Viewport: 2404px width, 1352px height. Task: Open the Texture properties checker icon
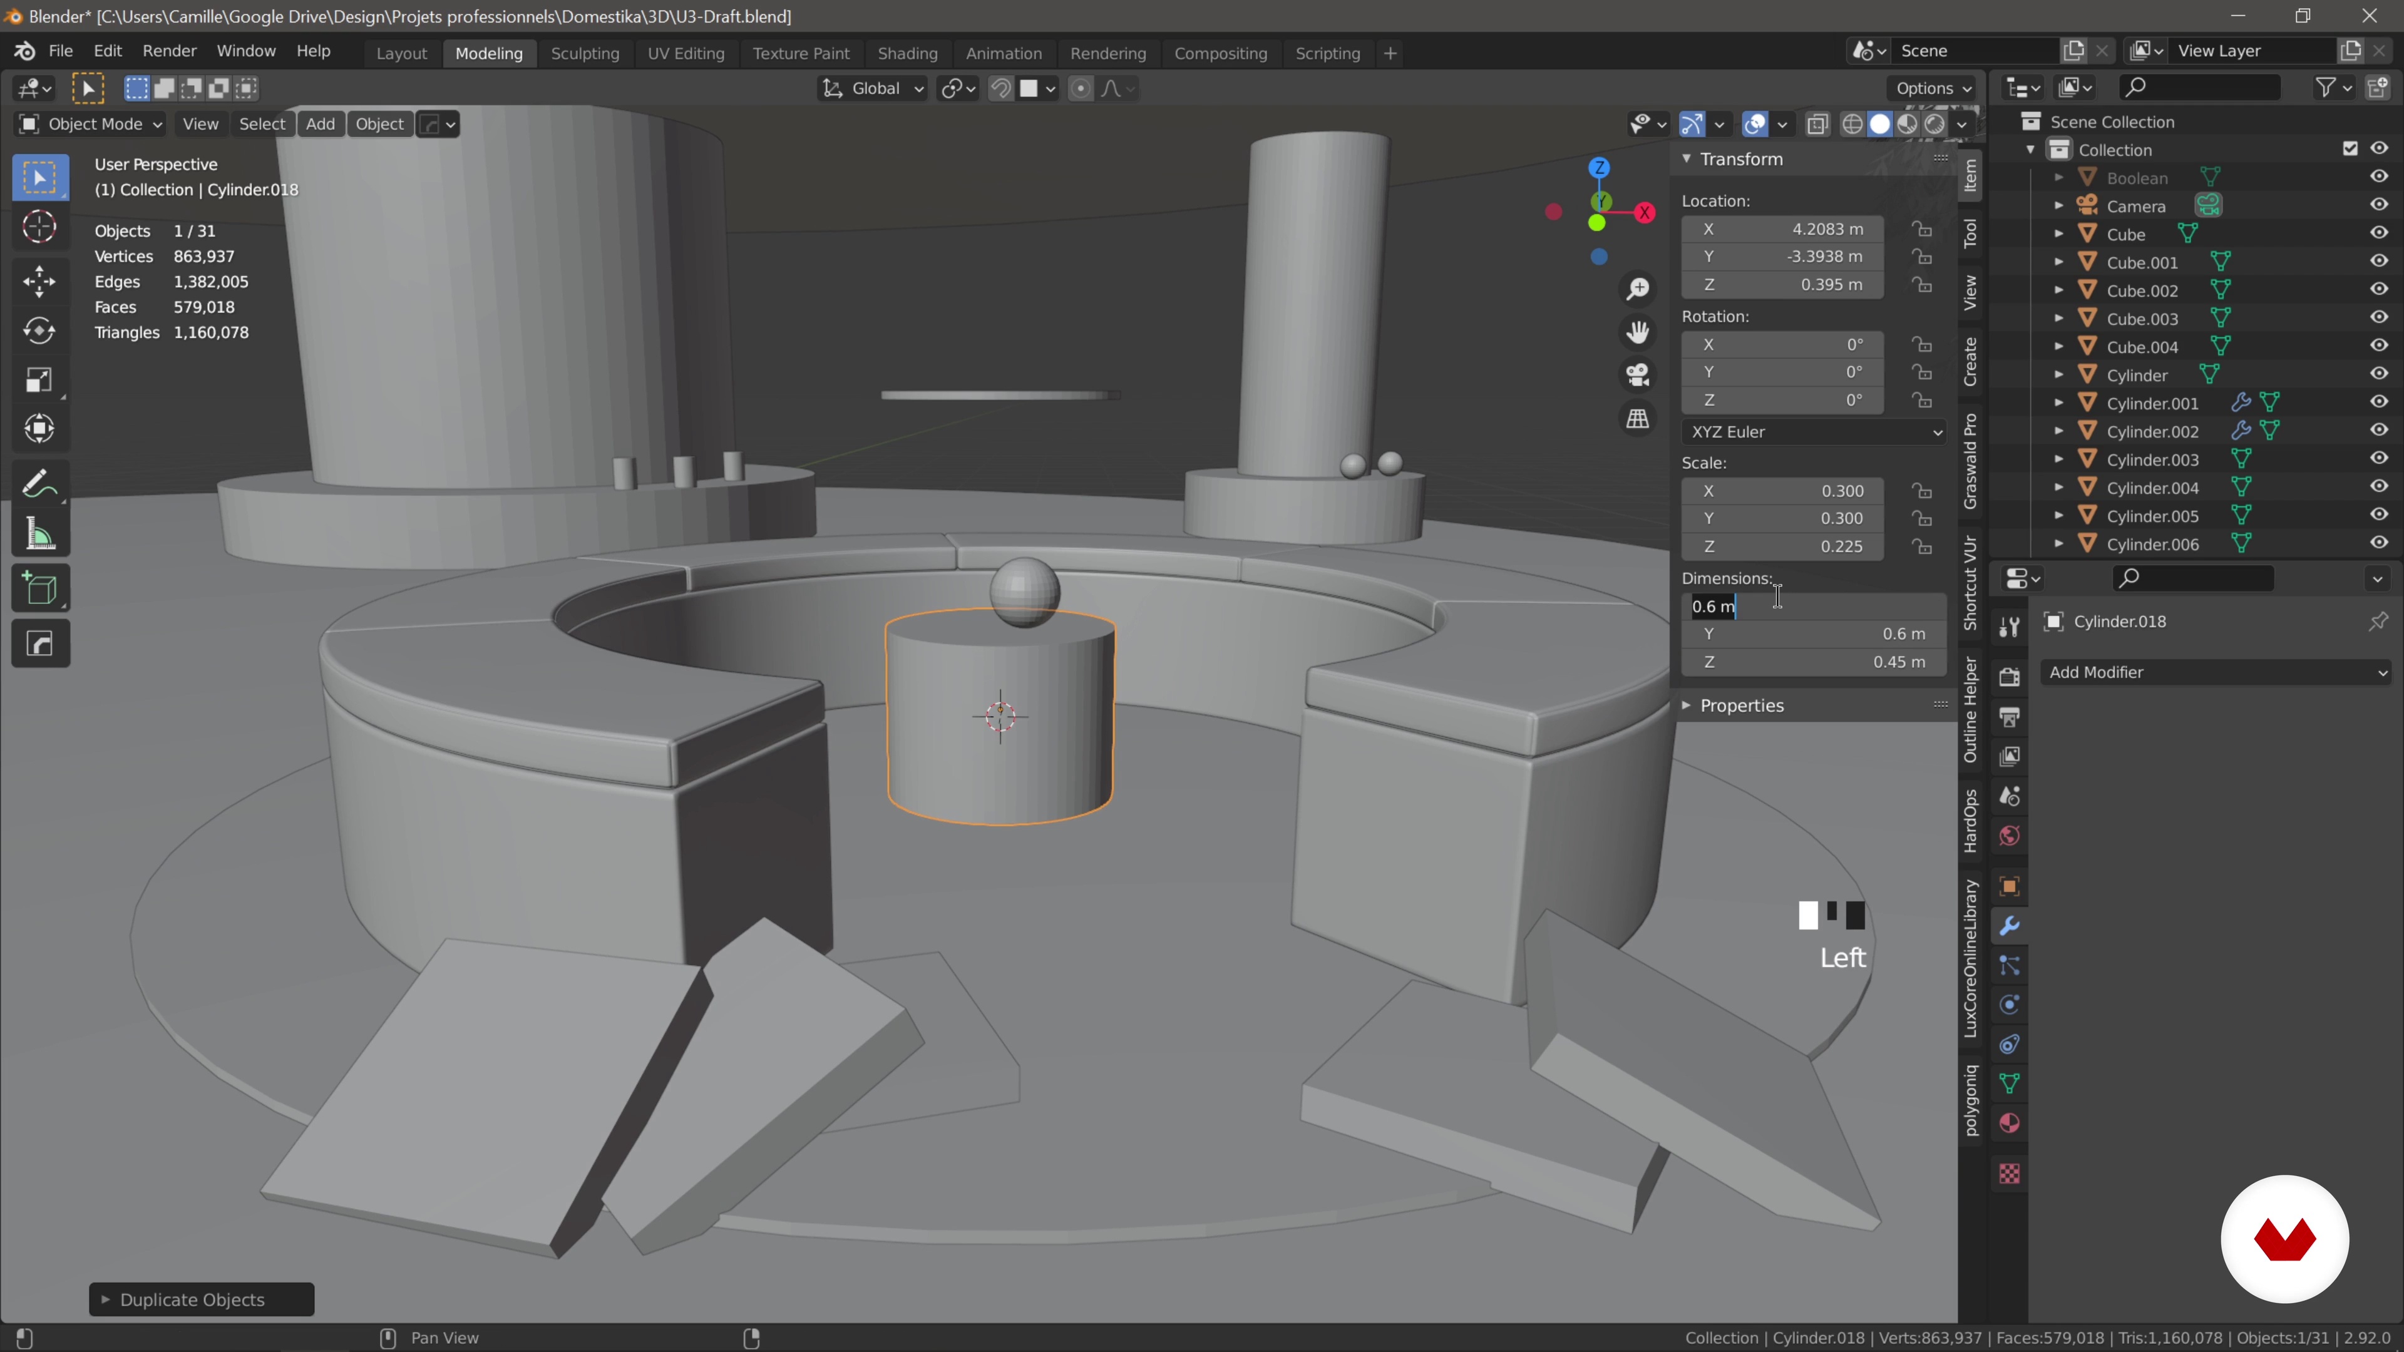pyautogui.click(x=2009, y=1174)
